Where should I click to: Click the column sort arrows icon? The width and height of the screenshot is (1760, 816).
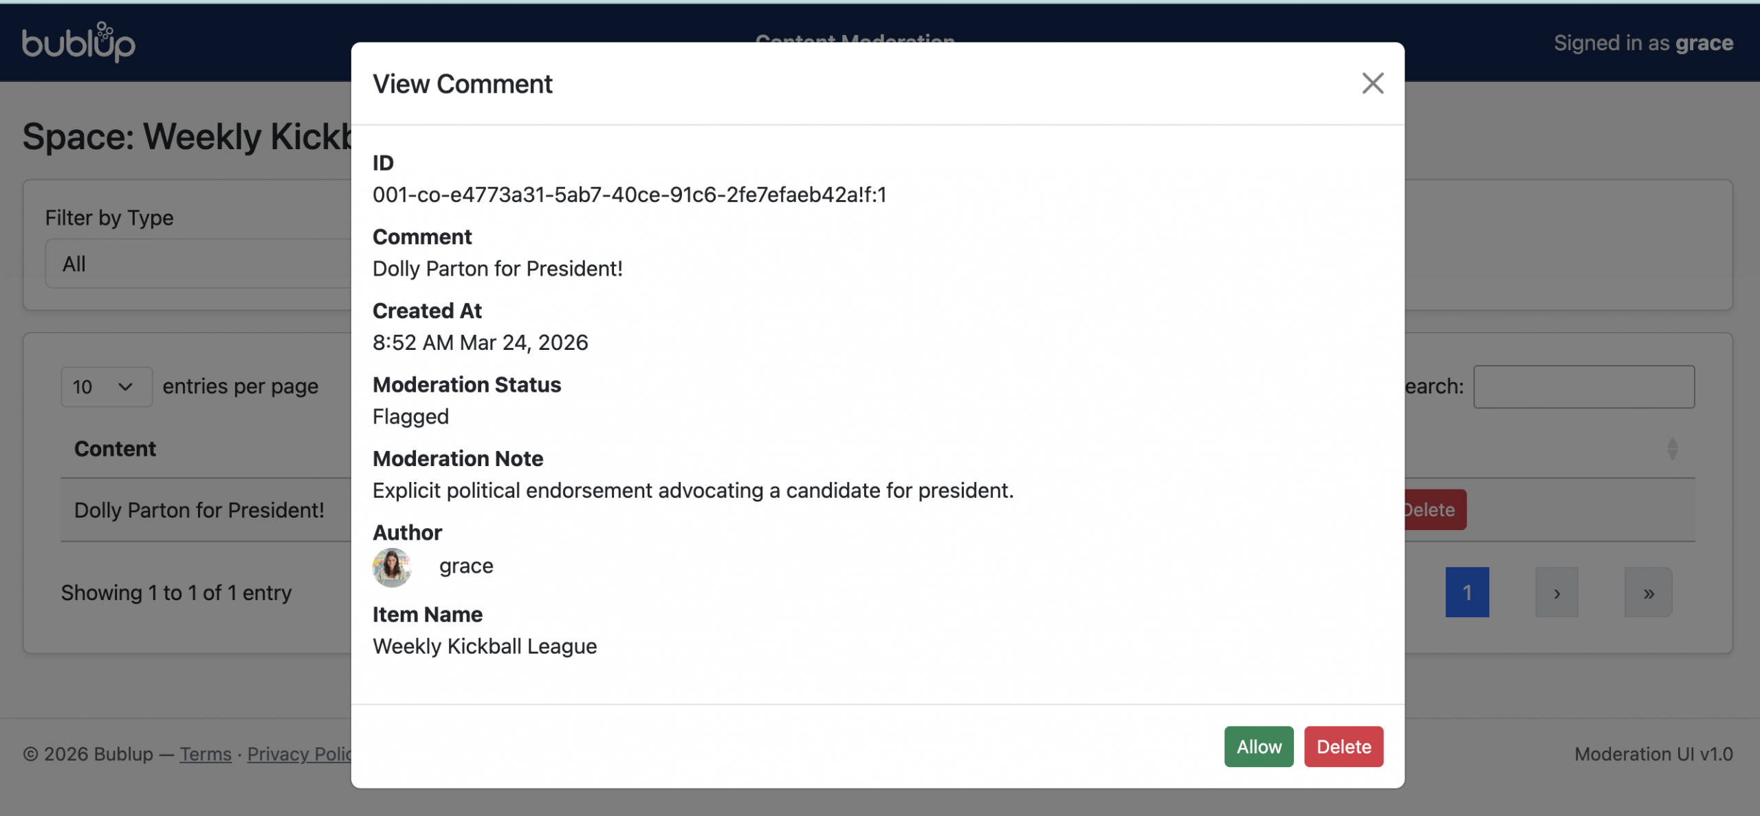1672,449
